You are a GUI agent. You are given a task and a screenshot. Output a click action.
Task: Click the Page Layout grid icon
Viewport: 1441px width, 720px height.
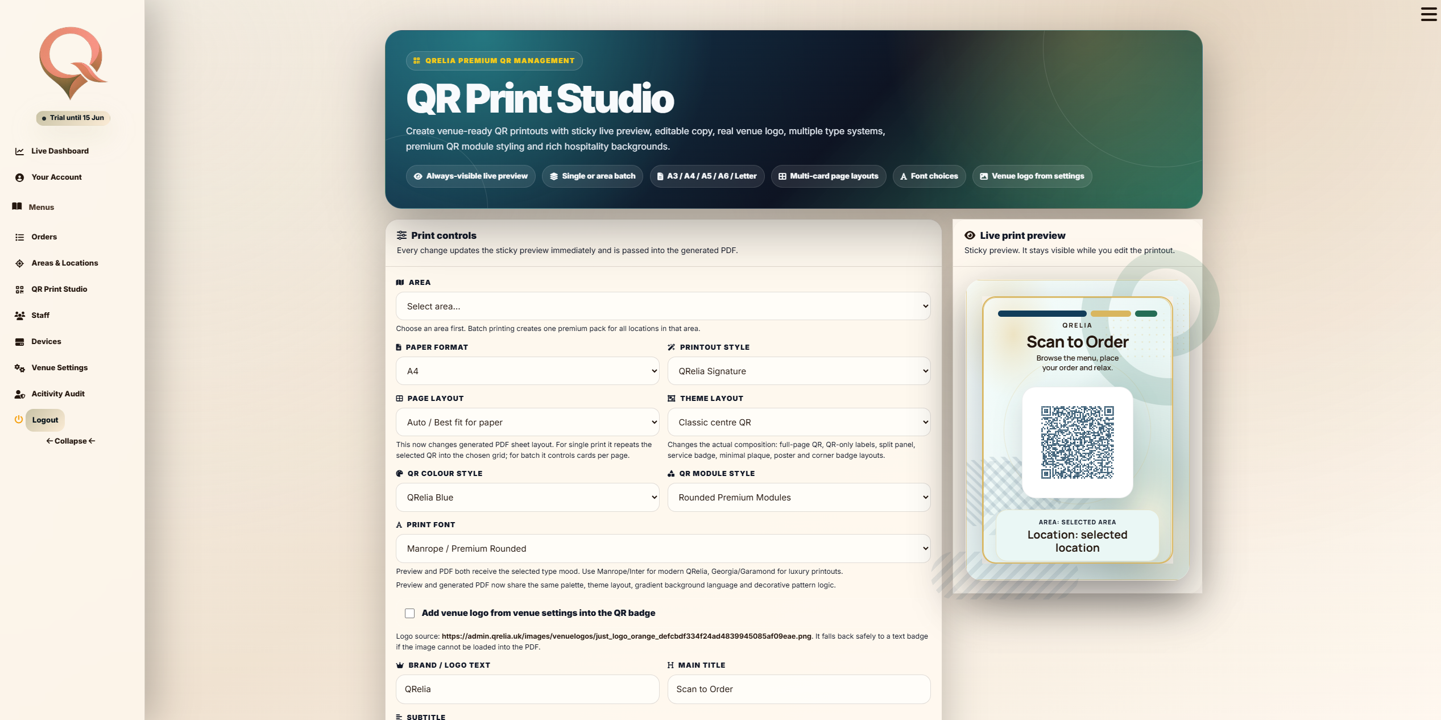(399, 399)
